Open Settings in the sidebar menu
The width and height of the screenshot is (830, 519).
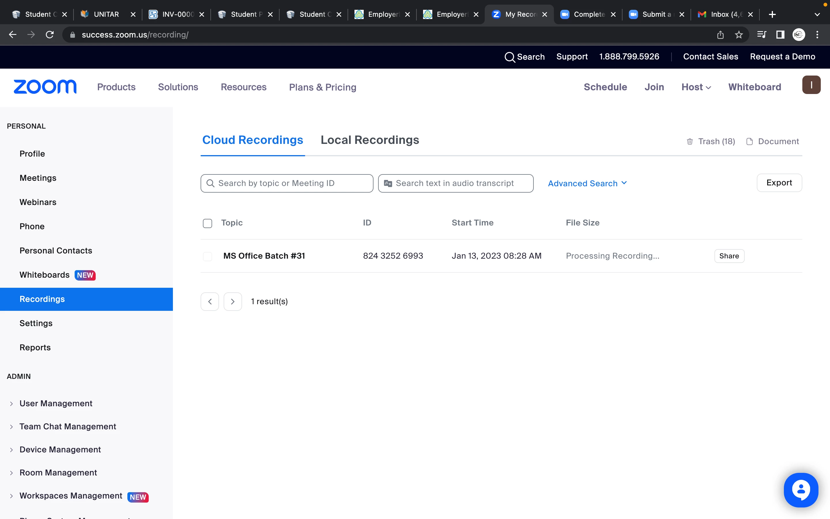click(x=36, y=323)
